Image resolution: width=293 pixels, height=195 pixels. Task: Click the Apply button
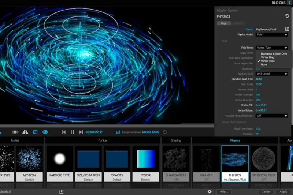point(283,192)
